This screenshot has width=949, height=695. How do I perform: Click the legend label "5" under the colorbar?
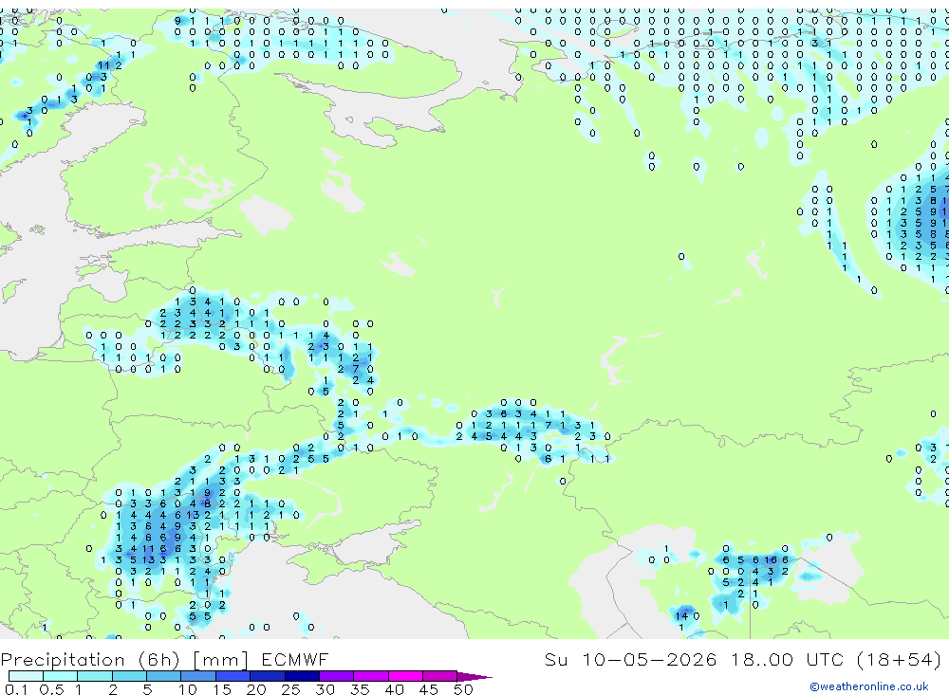[147, 689]
